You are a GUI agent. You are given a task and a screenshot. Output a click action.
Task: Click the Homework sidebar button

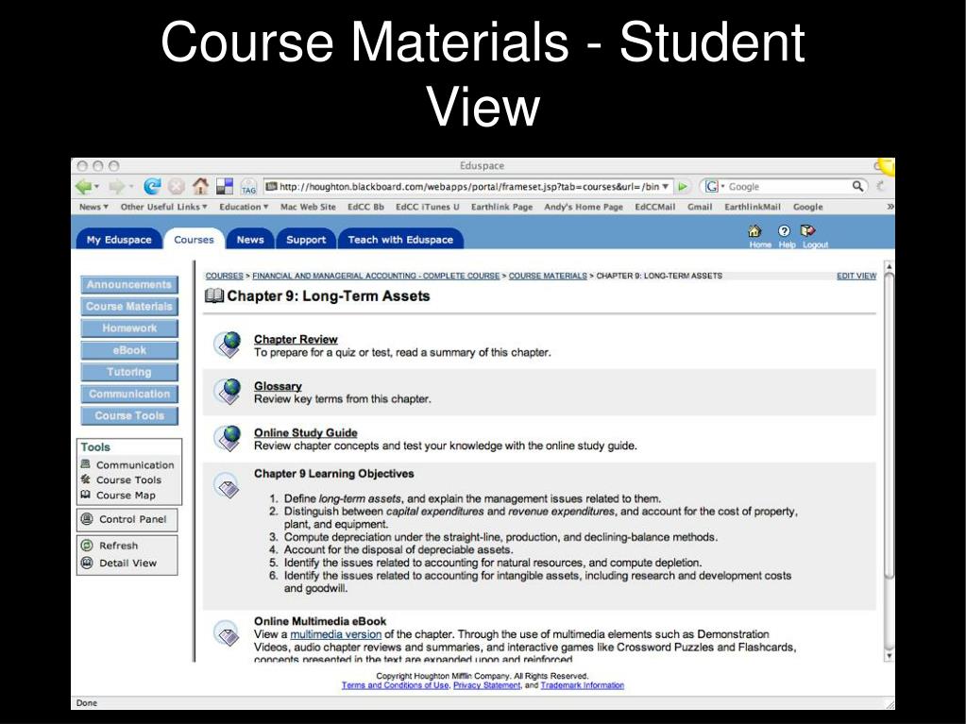click(129, 328)
